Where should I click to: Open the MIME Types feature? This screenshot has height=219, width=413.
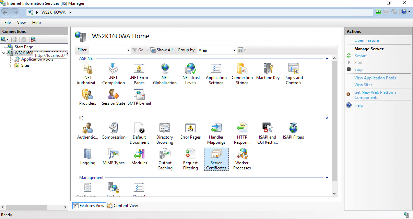point(113,157)
